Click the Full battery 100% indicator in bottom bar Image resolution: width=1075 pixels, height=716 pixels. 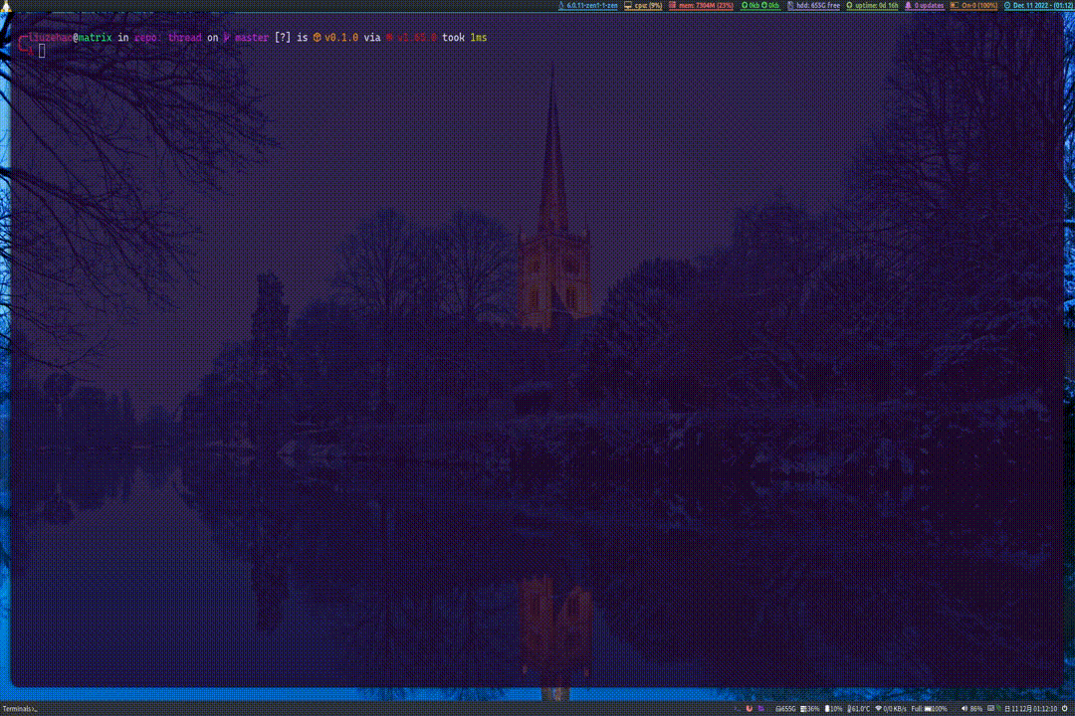[x=929, y=708]
